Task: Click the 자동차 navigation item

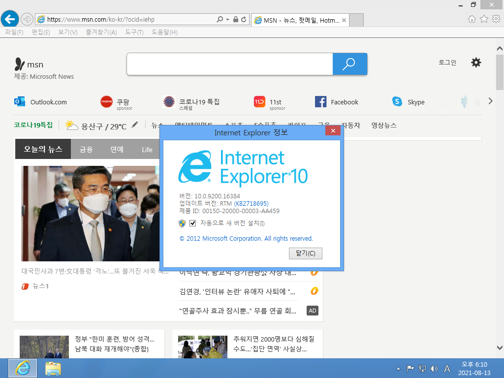Action: 350,125
